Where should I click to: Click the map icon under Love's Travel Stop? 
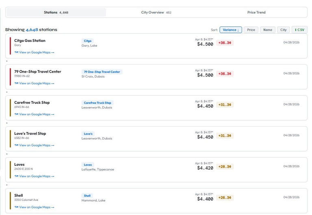point(16,145)
